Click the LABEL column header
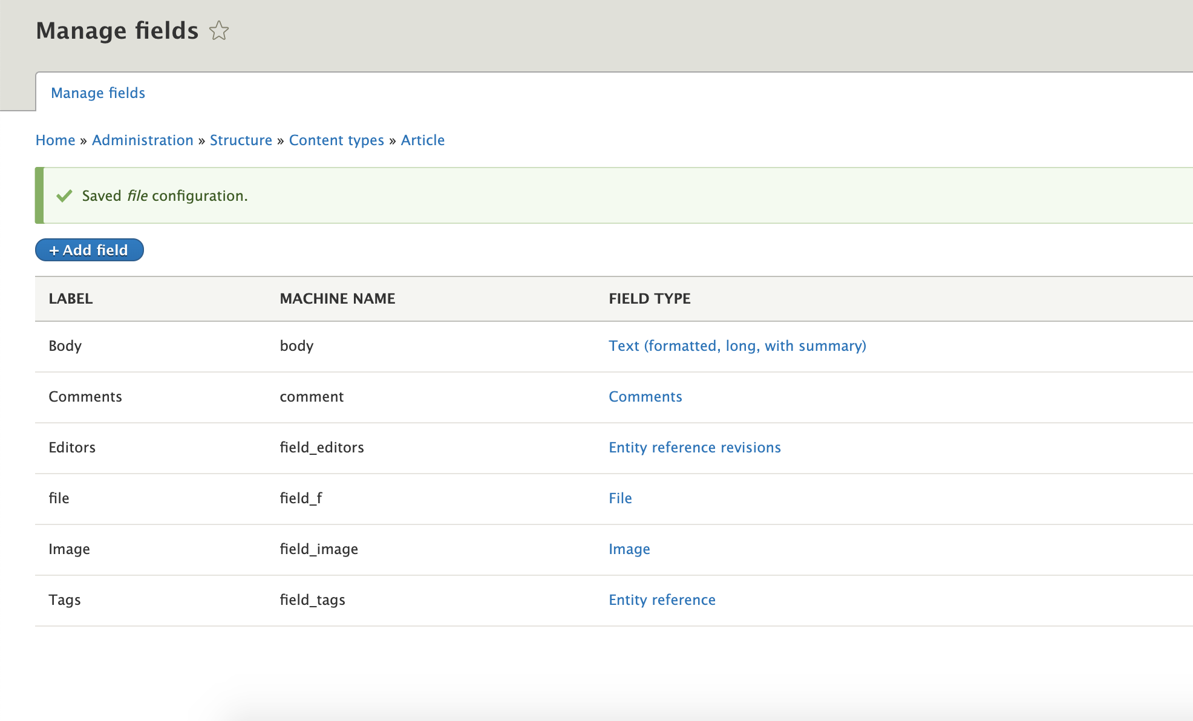The image size is (1193, 721). click(x=71, y=299)
